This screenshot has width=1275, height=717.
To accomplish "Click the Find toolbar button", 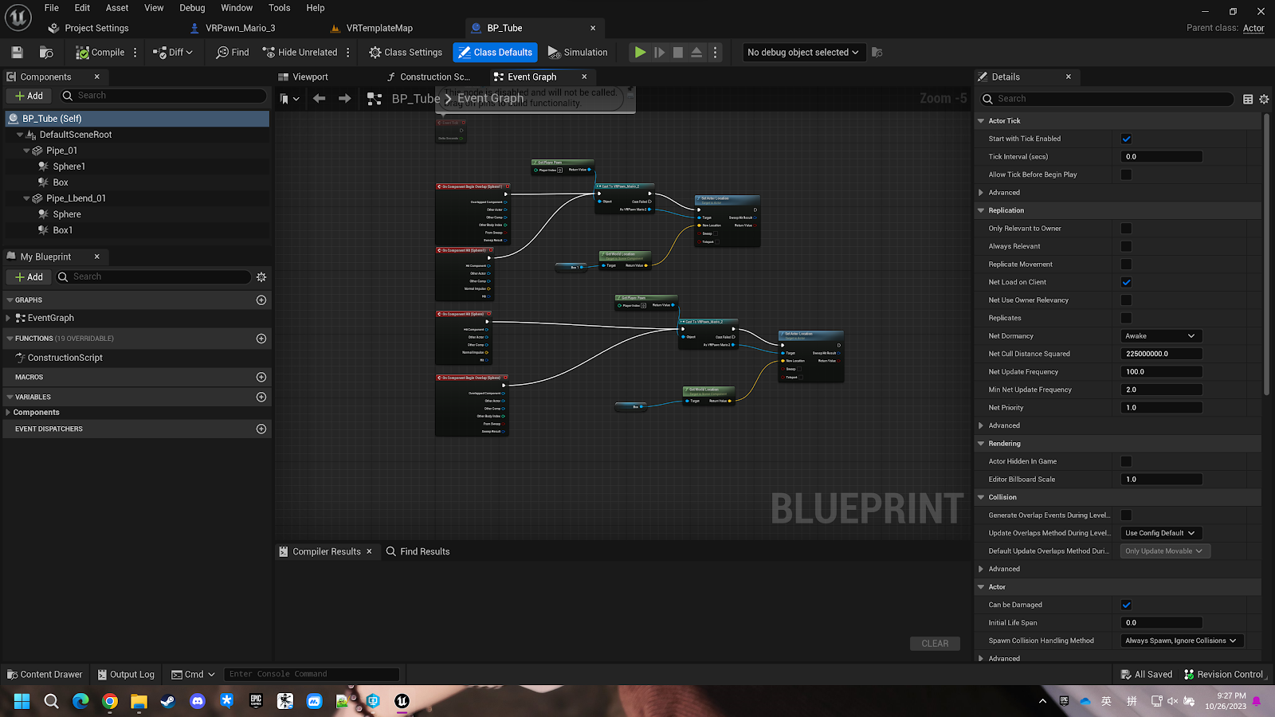I will pyautogui.click(x=233, y=53).
